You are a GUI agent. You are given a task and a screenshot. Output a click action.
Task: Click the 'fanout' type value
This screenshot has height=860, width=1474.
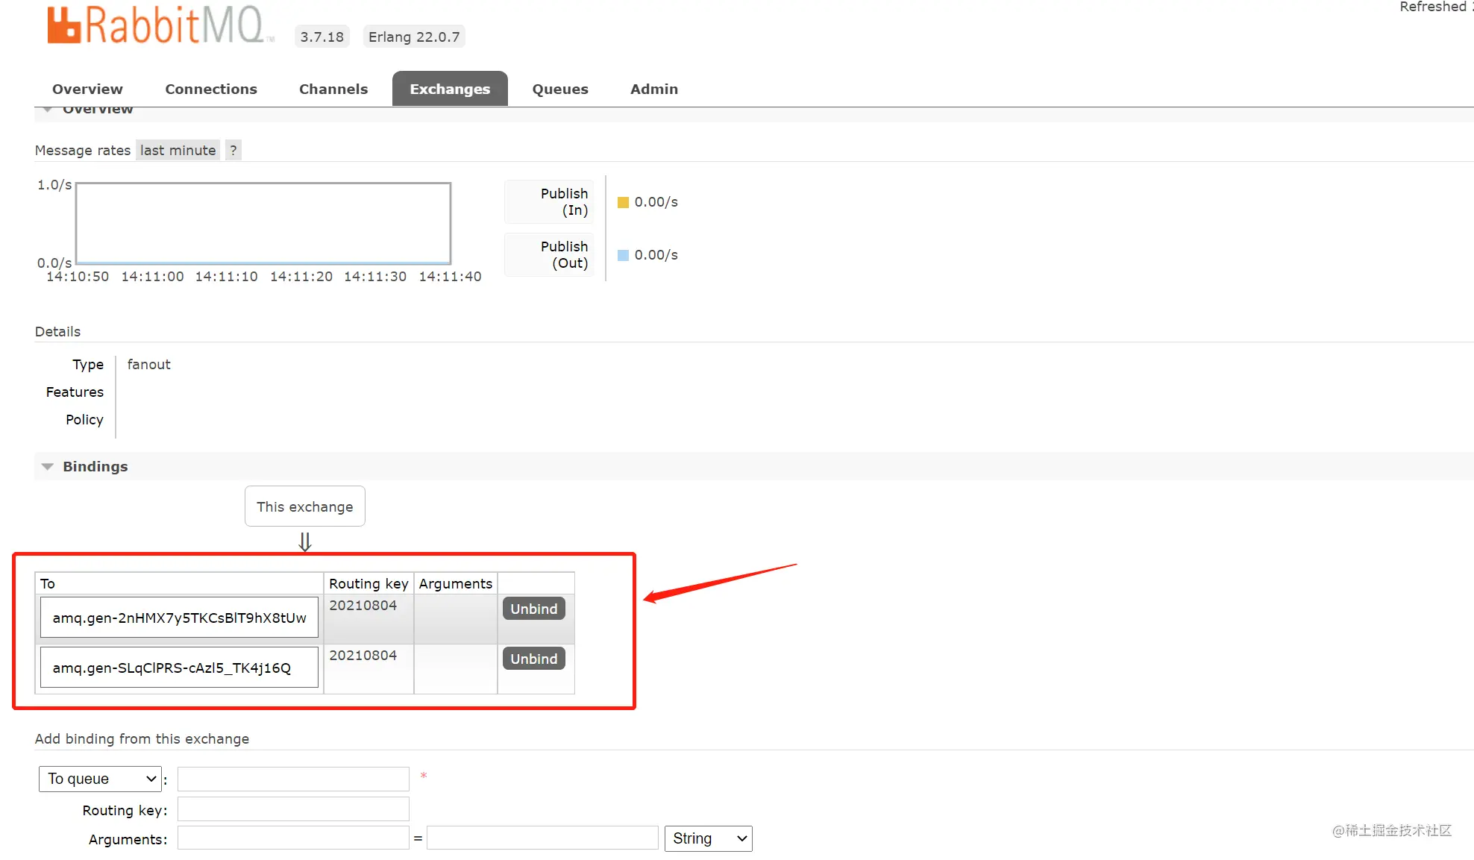149,364
